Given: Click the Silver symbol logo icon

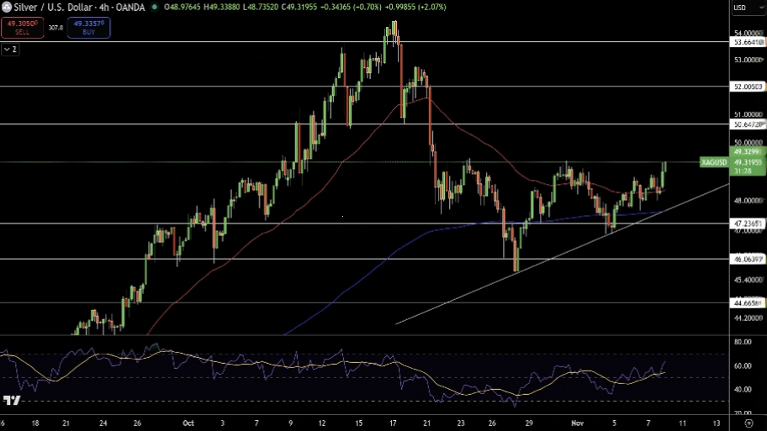Looking at the screenshot, I should 7,8.
